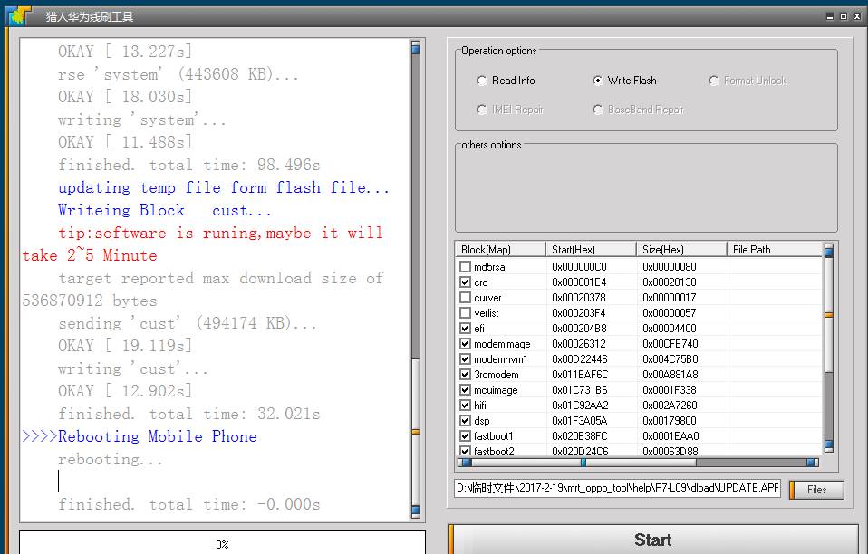Screen dimensions: 868x554
Task: Click the dsp start value 0x01F3A05A
Action: (x=580, y=420)
